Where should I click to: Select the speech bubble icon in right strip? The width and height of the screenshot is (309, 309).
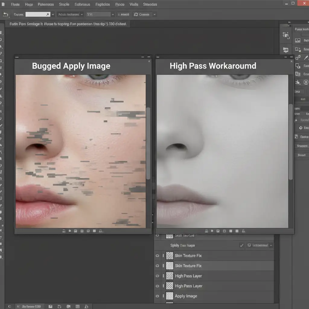[285, 50]
